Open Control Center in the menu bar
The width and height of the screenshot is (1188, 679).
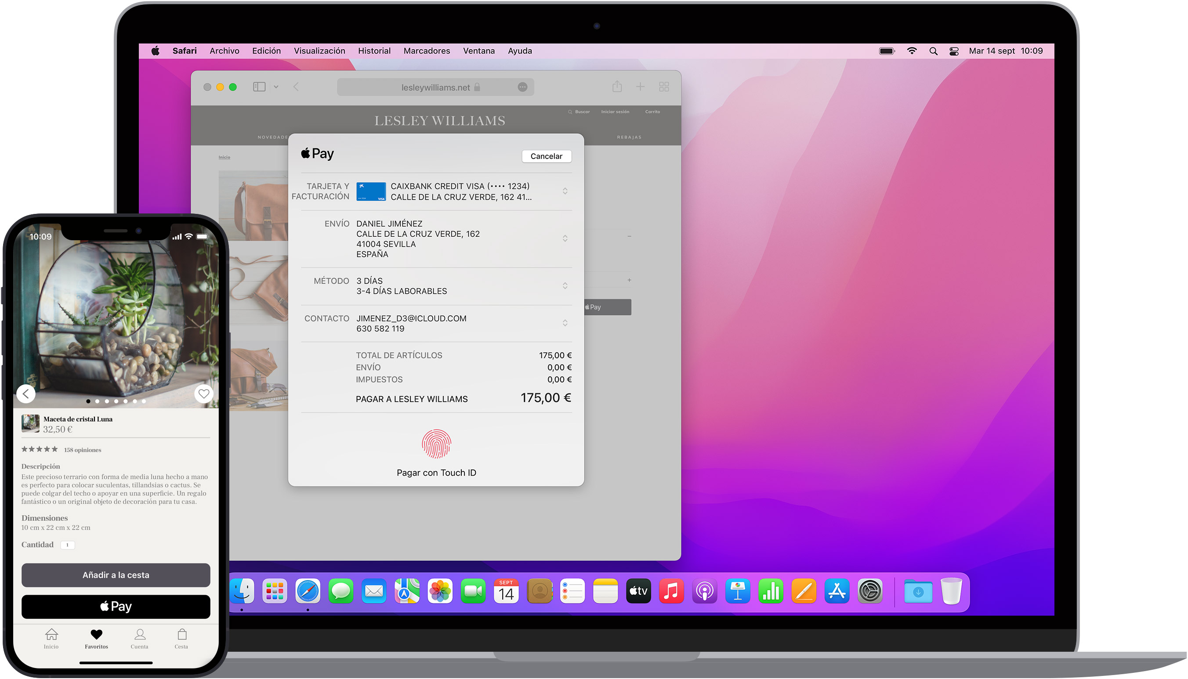[x=954, y=51]
